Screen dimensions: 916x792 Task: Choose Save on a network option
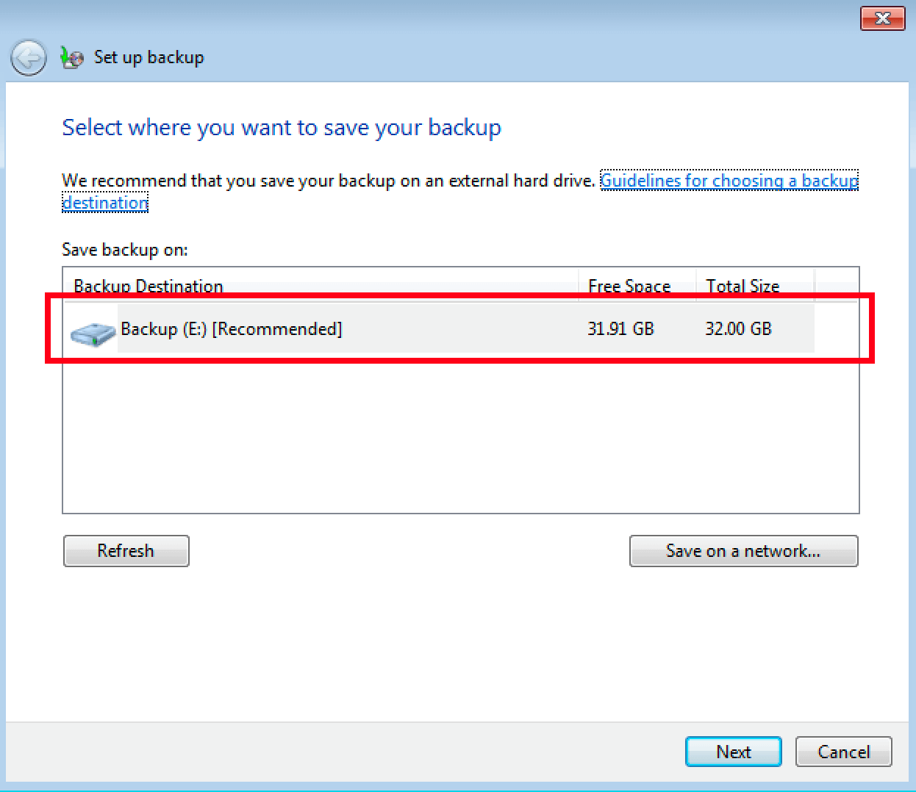pos(743,551)
